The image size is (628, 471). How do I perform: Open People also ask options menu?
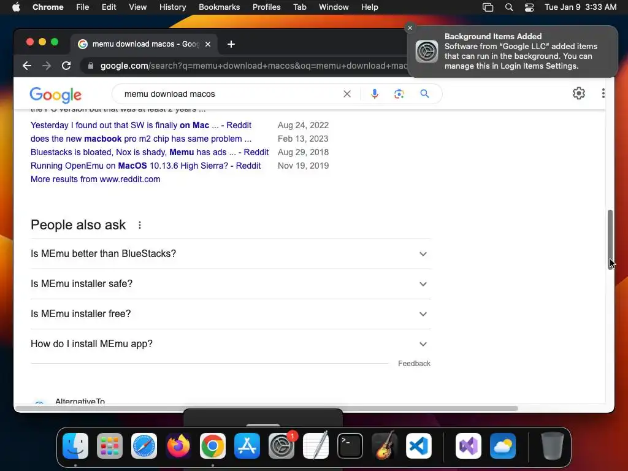coord(140,225)
